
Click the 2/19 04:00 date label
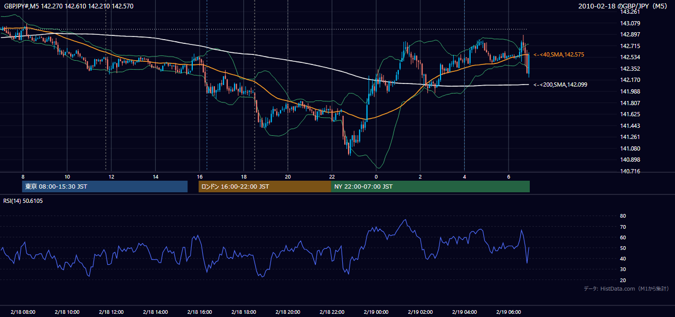(x=464, y=312)
